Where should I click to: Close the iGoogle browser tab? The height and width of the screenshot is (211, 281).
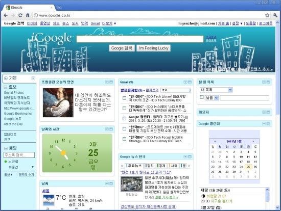(x=52, y=8)
